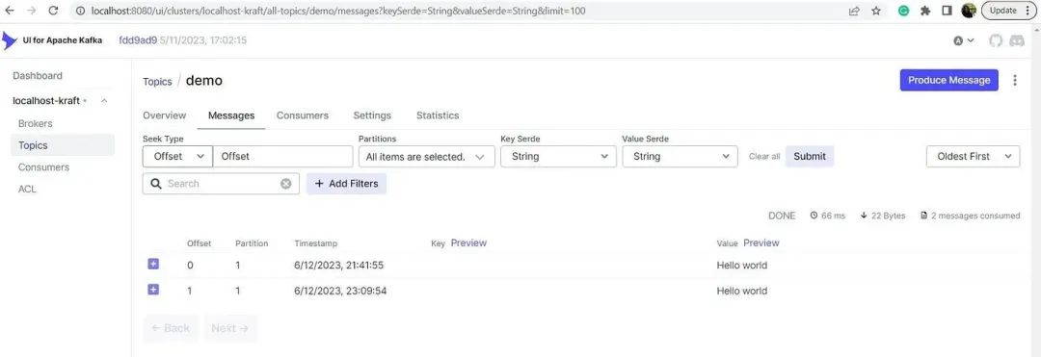Change the Oldest First sort order dropdown
Screen dimensions: 1041x357
coord(973,156)
